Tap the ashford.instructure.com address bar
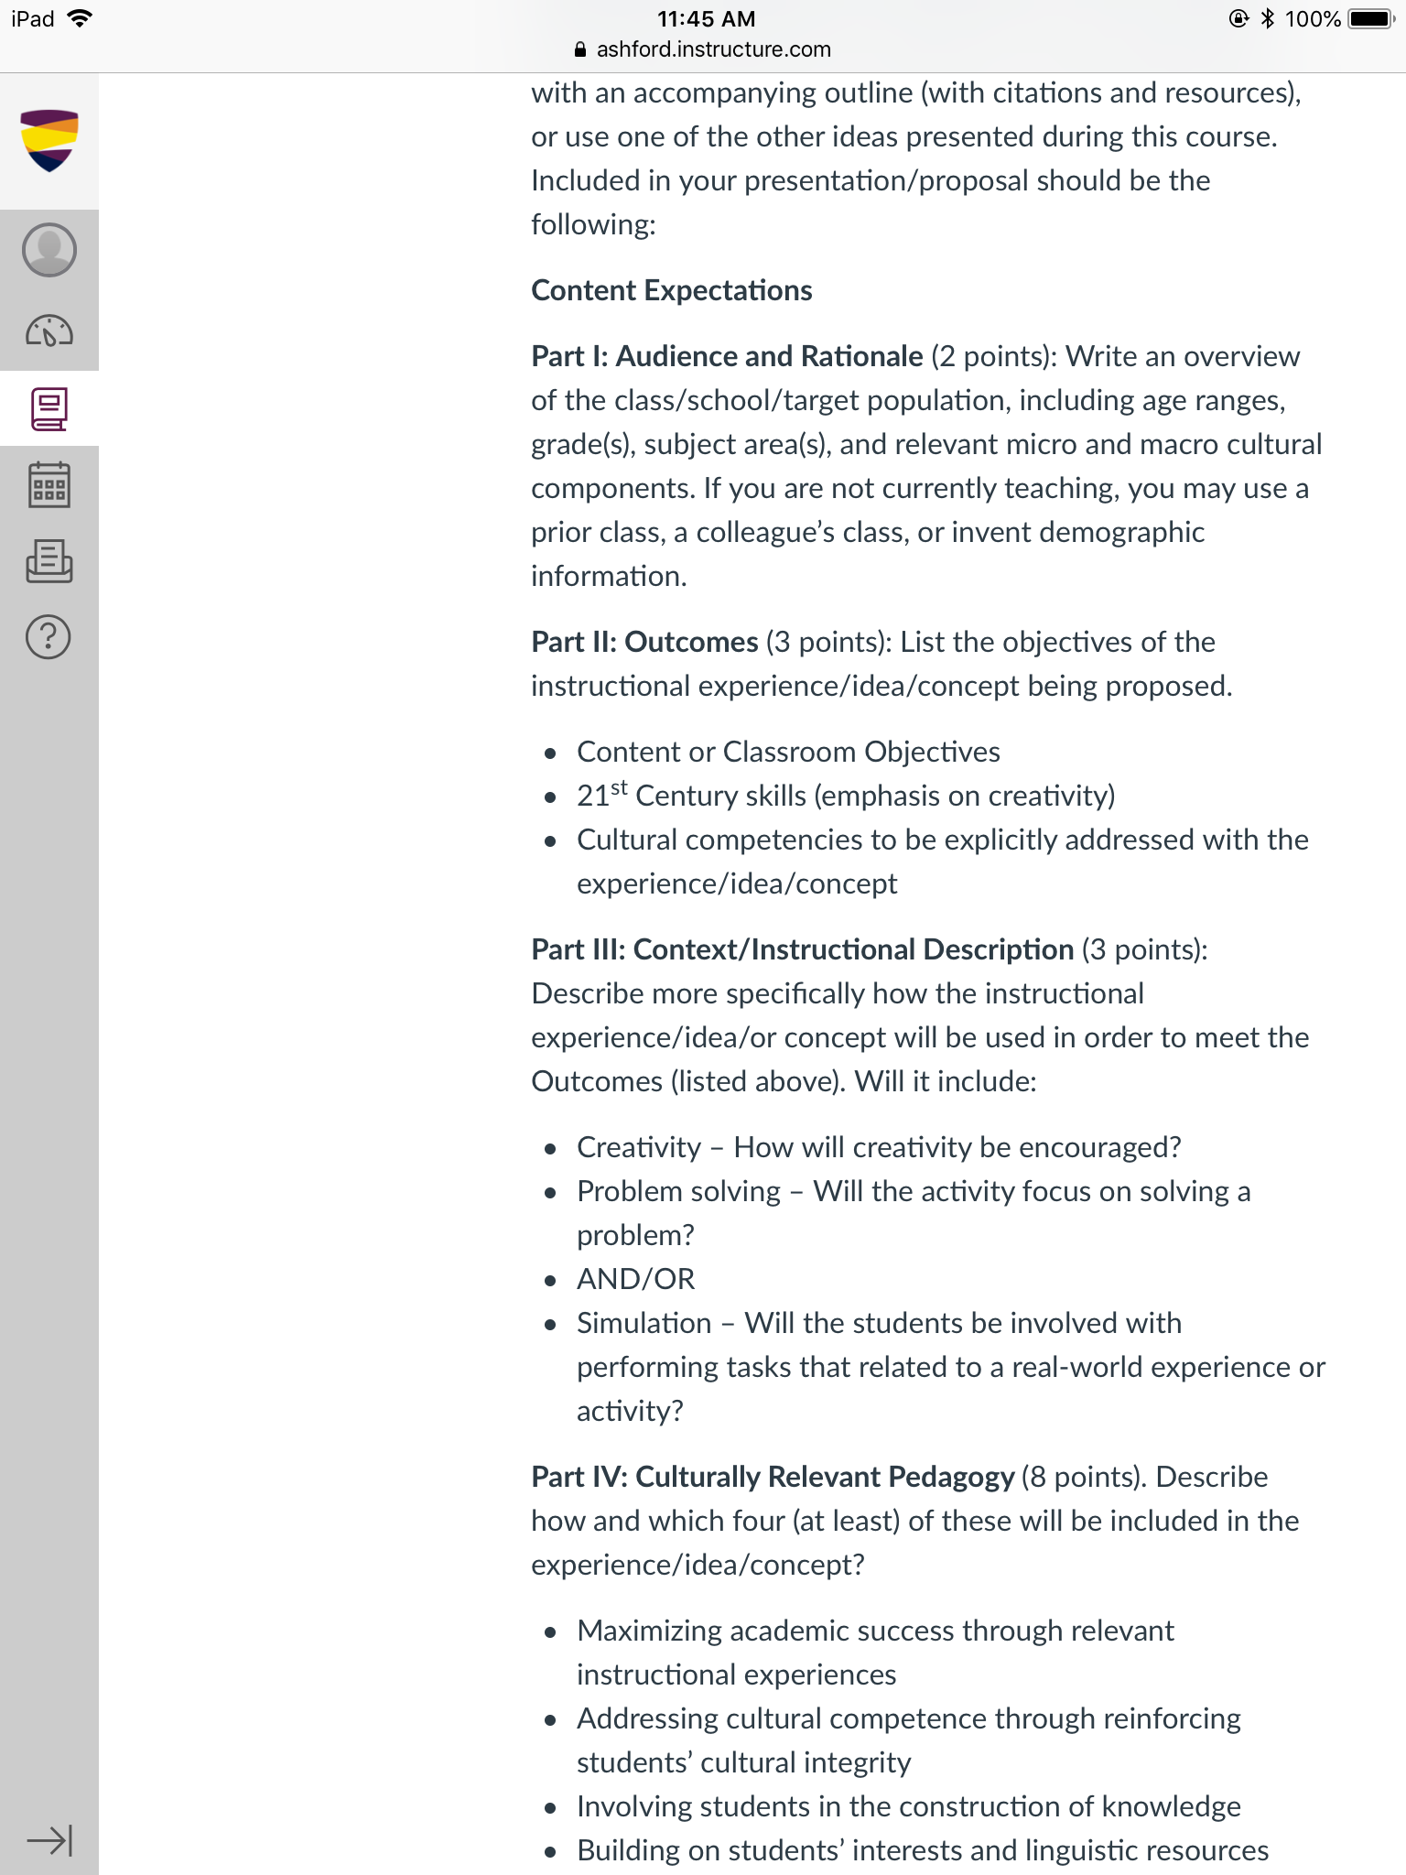The image size is (1406, 1875). click(703, 49)
